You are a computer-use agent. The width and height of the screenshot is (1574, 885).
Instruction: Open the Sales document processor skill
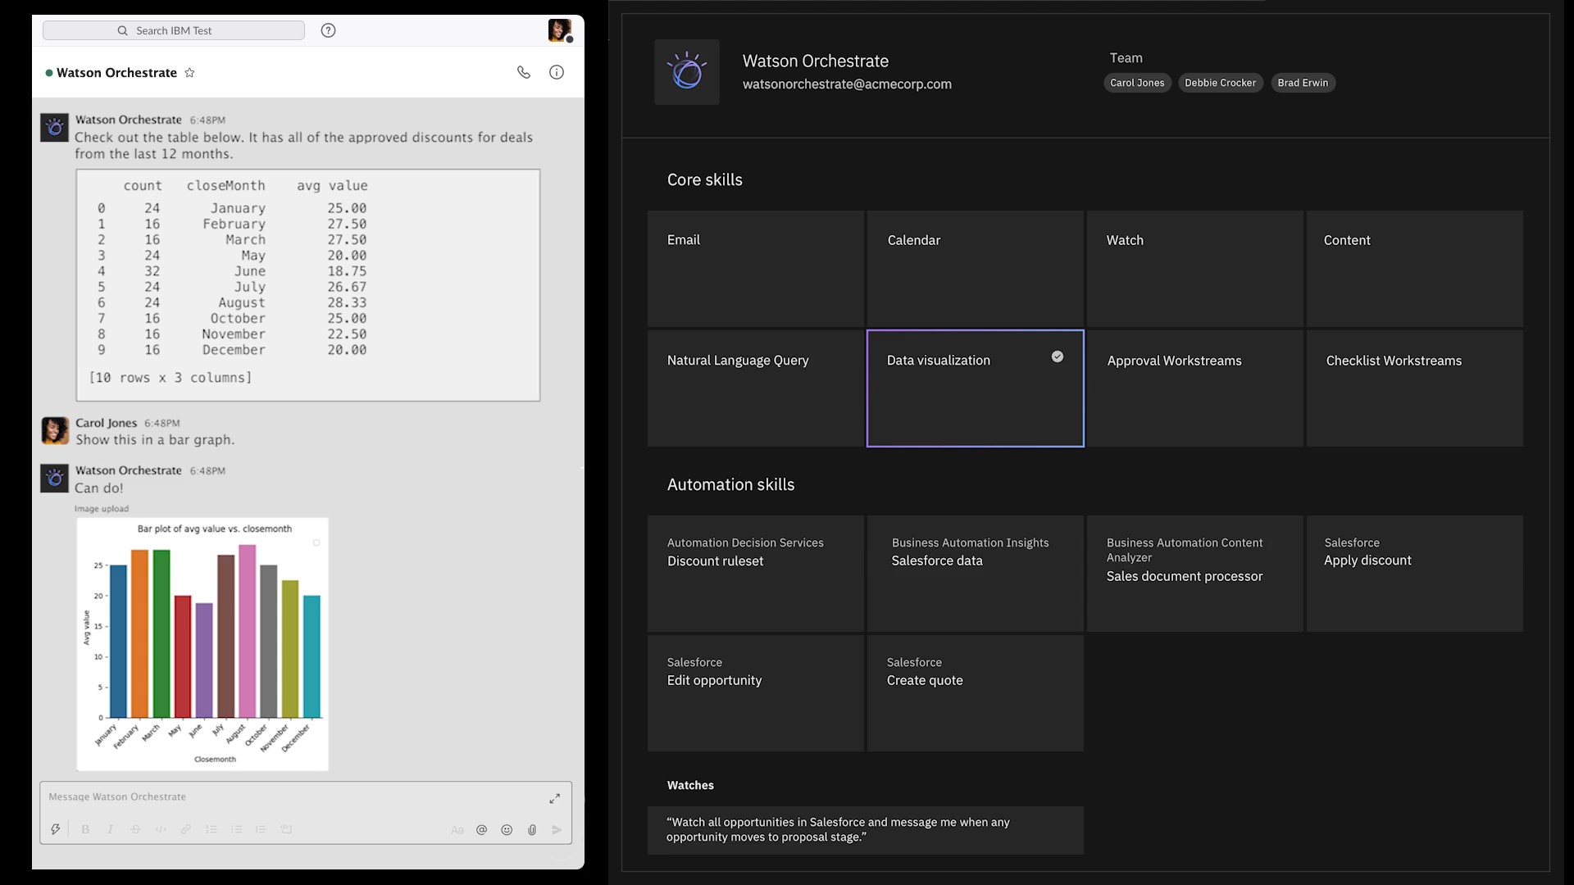pyautogui.click(x=1195, y=574)
